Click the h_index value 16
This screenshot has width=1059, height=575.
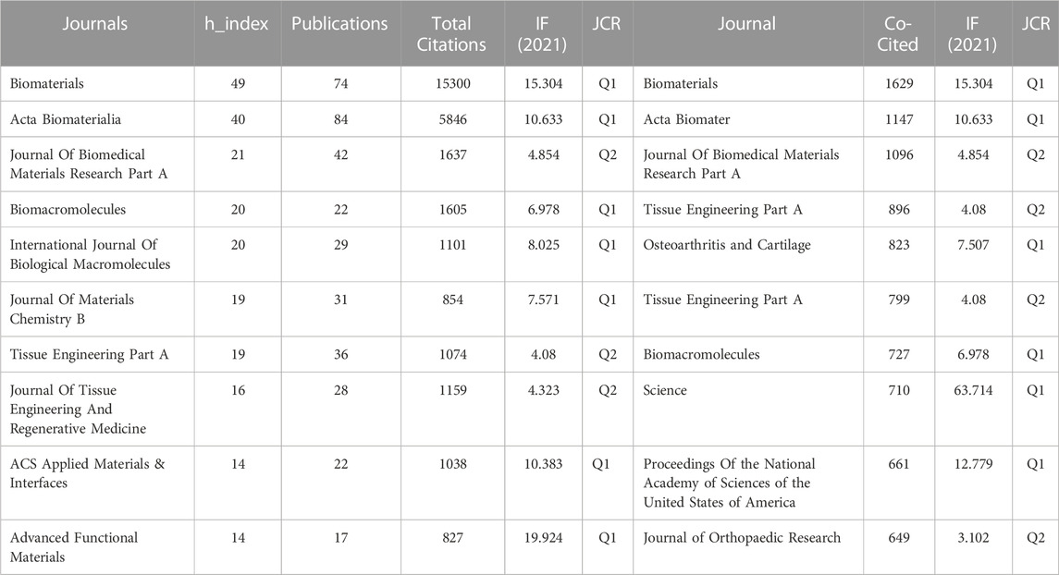(238, 390)
